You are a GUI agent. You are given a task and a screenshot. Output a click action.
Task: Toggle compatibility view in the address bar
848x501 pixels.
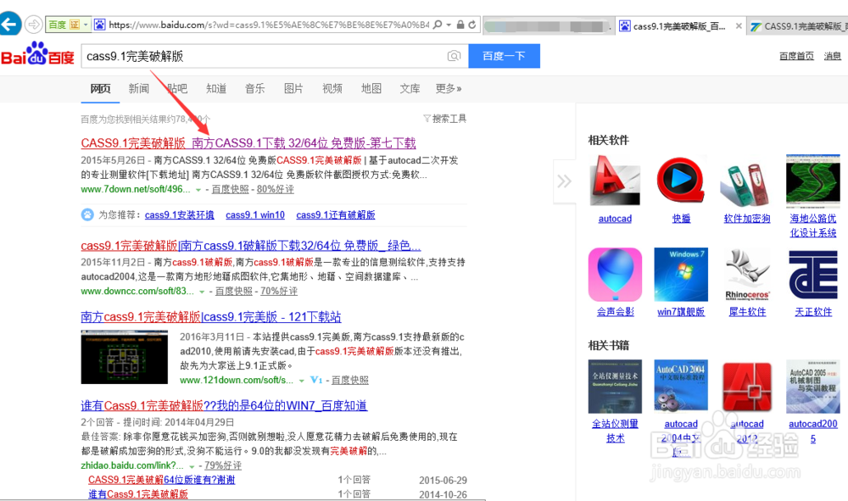pyautogui.click(x=460, y=23)
